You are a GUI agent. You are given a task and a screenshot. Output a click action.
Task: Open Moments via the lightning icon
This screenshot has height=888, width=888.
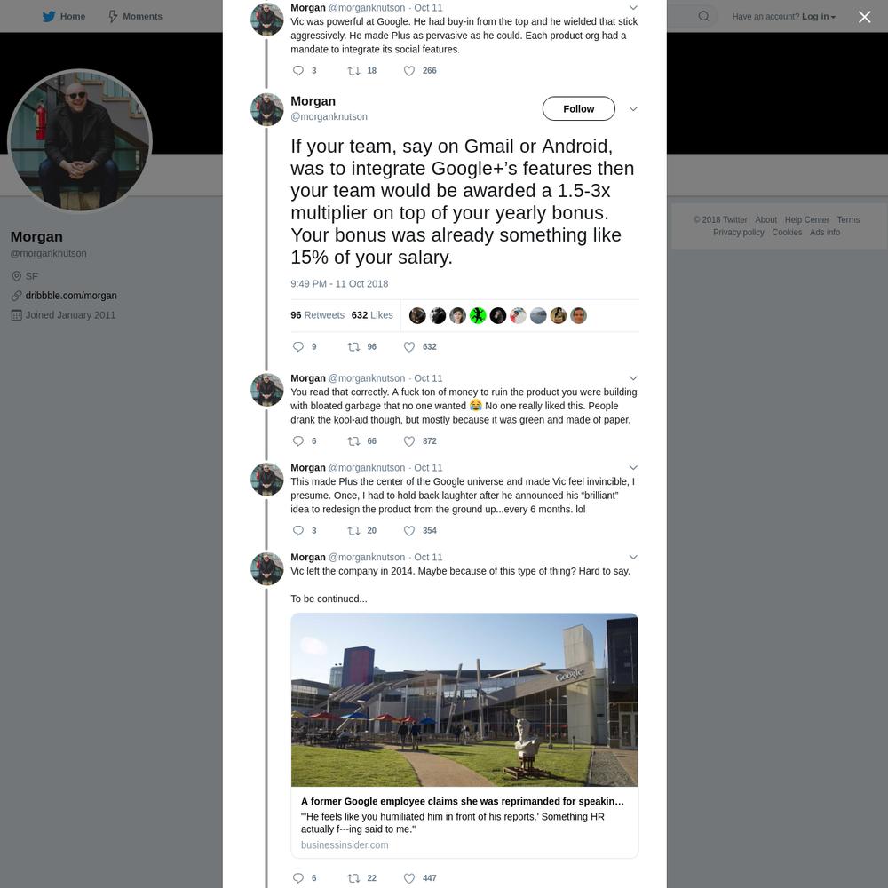(x=113, y=16)
